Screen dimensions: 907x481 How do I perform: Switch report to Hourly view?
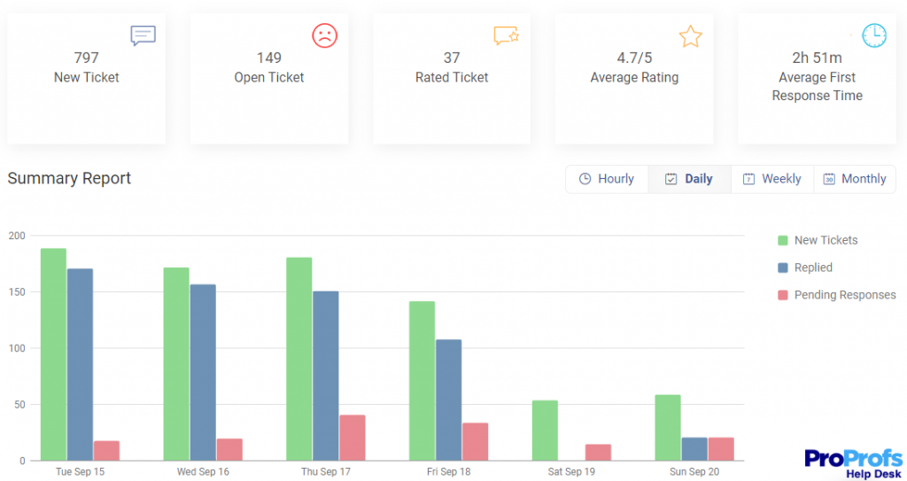point(607,179)
